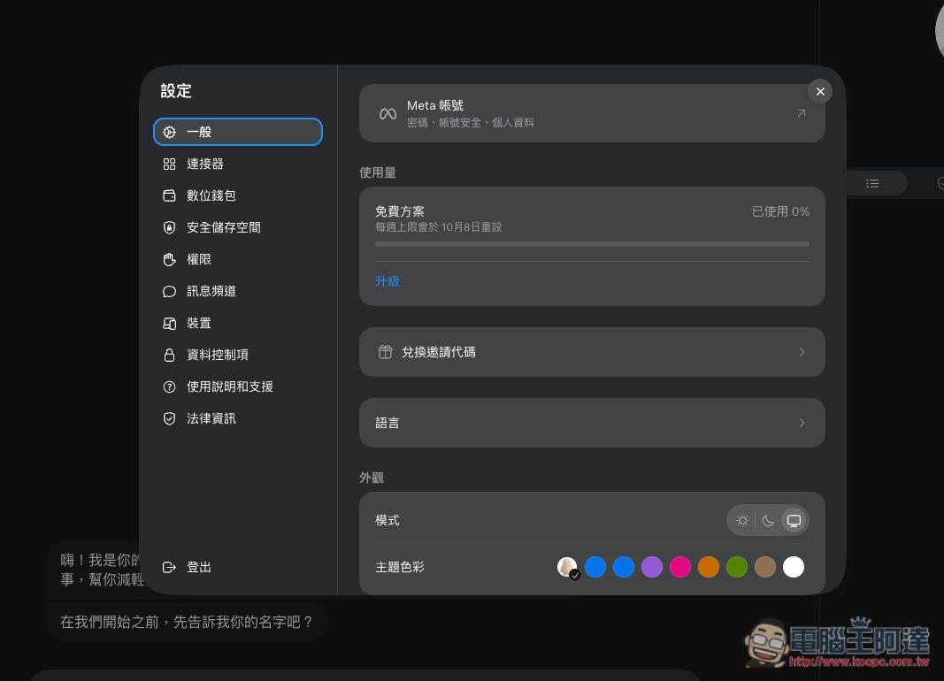This screenshot has height=681, width=944.
Task: Click the gear icon beside 一般
Action: [169, 132]
